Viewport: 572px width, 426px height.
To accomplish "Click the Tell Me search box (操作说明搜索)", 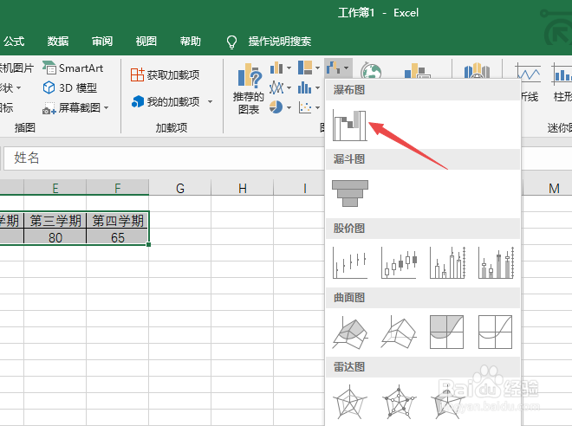I will pyautogui.click(x=279, y=42).
